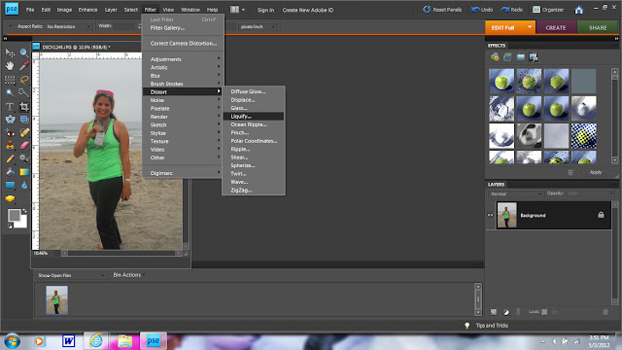Open the Organizer
Image resolution: width=622 pixels, height=350 pixels.
(548, 10)
